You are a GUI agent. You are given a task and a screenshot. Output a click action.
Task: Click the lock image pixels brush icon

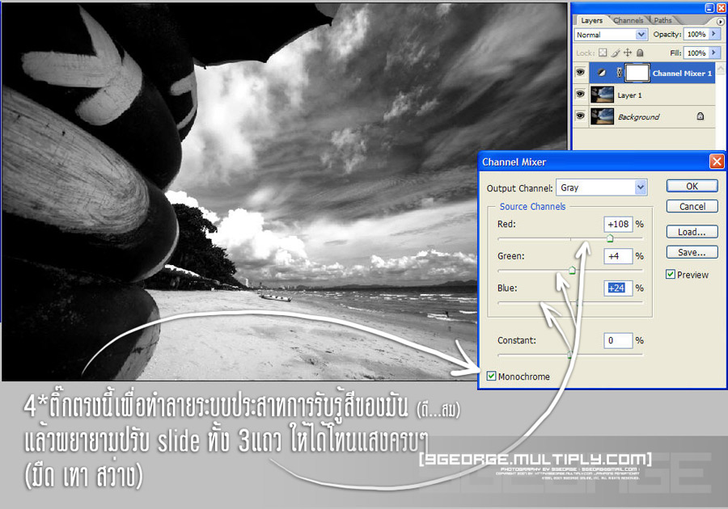pos(616,53)
